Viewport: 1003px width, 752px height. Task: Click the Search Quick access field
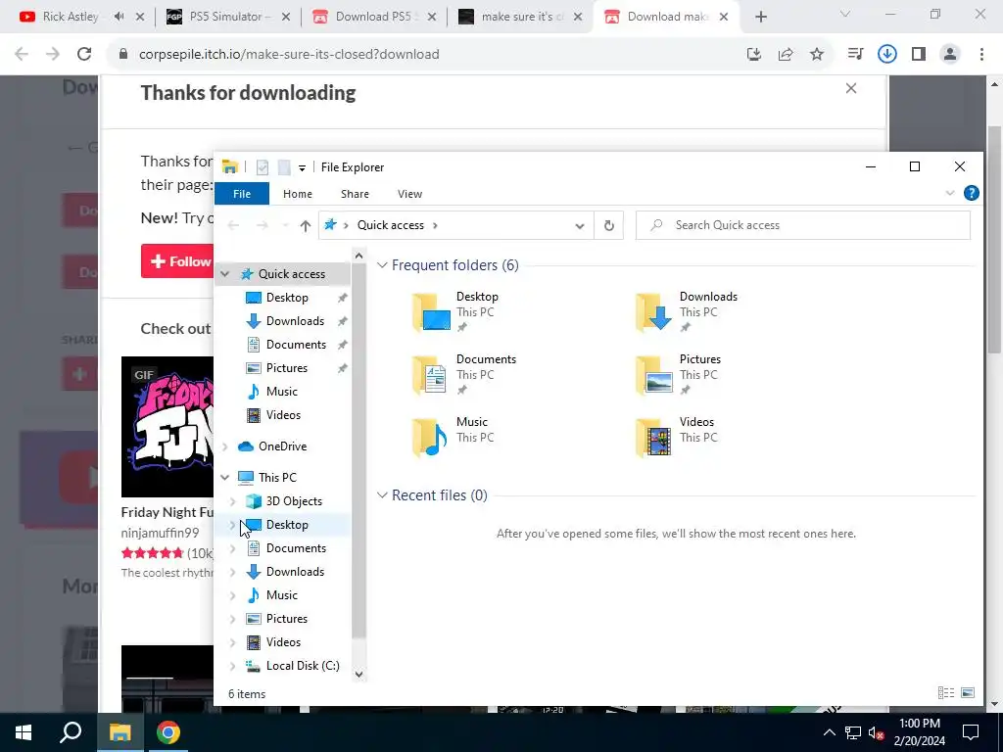coord(803,225)
